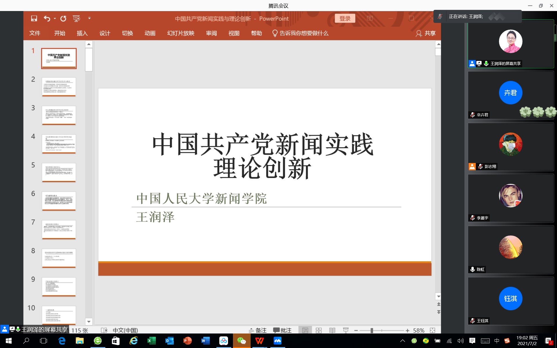Click the Save icon in quick access toolbar
Image resolution: width=557 pixels, height=348 pixels.
[34, 19]
